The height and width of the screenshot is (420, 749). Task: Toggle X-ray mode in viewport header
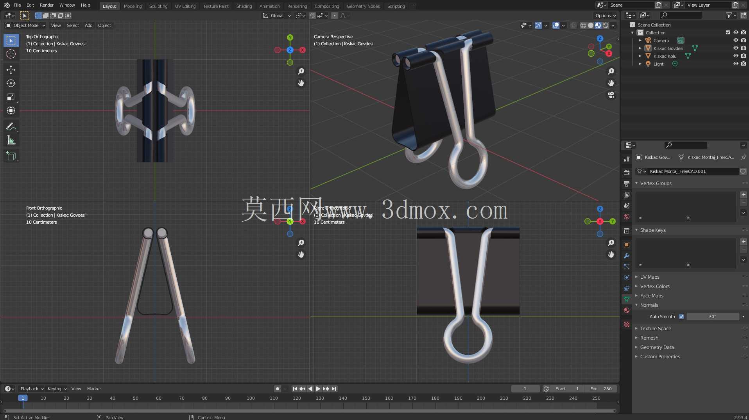click(573, 25)
